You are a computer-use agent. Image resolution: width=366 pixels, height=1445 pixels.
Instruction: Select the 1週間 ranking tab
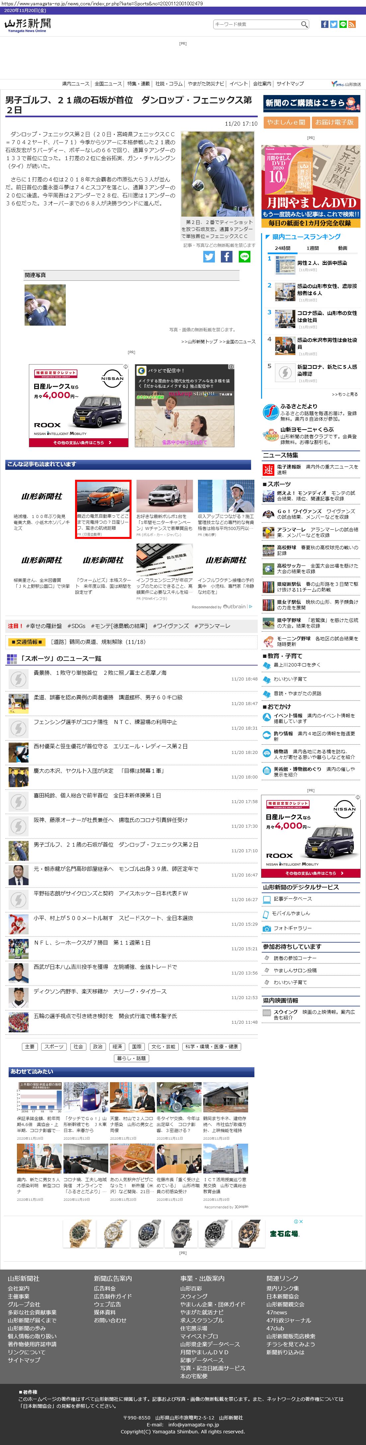[x=313, y=248]
